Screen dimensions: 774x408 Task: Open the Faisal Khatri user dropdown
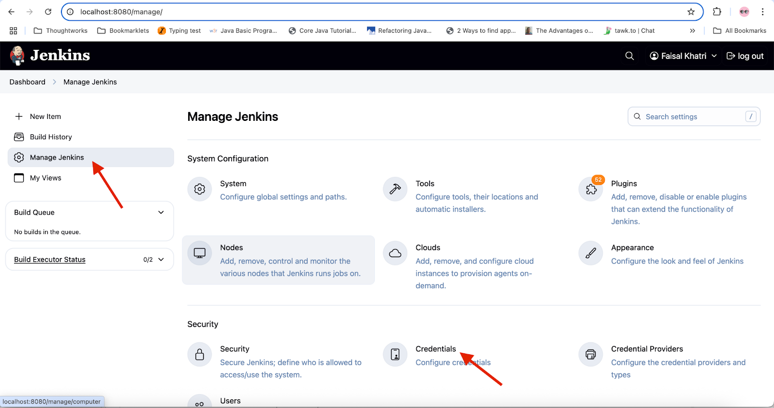(683, 56)
